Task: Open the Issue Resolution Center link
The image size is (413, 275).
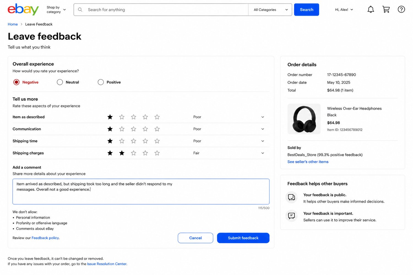Action: click(107, 264)
